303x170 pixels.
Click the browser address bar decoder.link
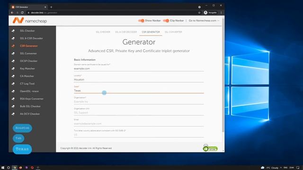[x=112, y=13]
